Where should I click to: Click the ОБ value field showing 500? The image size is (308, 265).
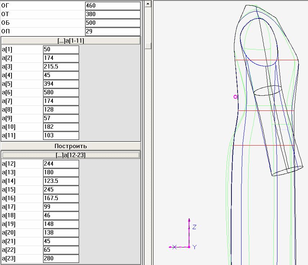pos(113,23)
